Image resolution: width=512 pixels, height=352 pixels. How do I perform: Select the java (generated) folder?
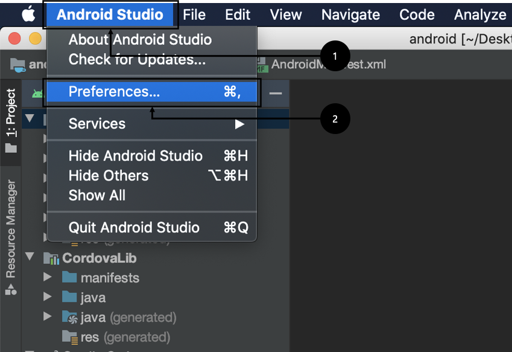tap(128, 318)
